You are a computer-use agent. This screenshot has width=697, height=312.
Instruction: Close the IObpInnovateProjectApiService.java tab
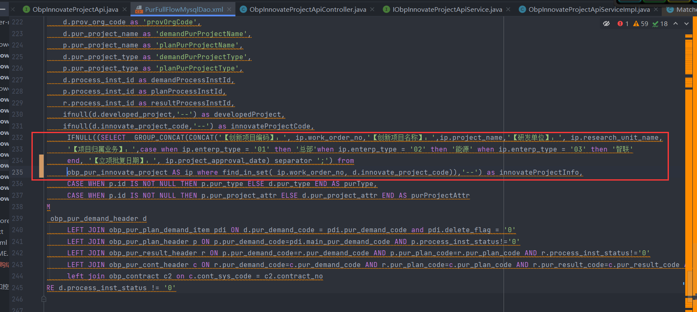508,9
